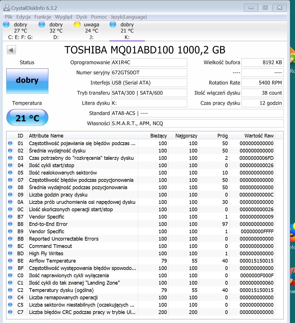The width and height of the screenshot is (295, 323).
Task: Switch to the D: disk tab label
Action: (56, 37)
